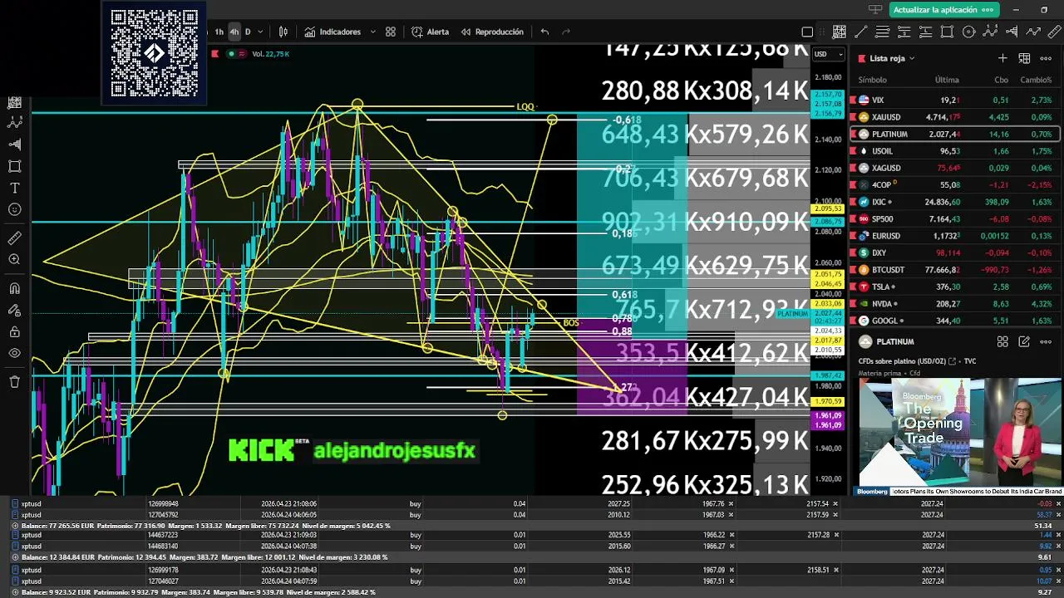Image resolution: width=1064 pixels, height=598 pixels.
Task: Sort watchlist by Cambio% column header
Action: click(x=1036, y=80)
